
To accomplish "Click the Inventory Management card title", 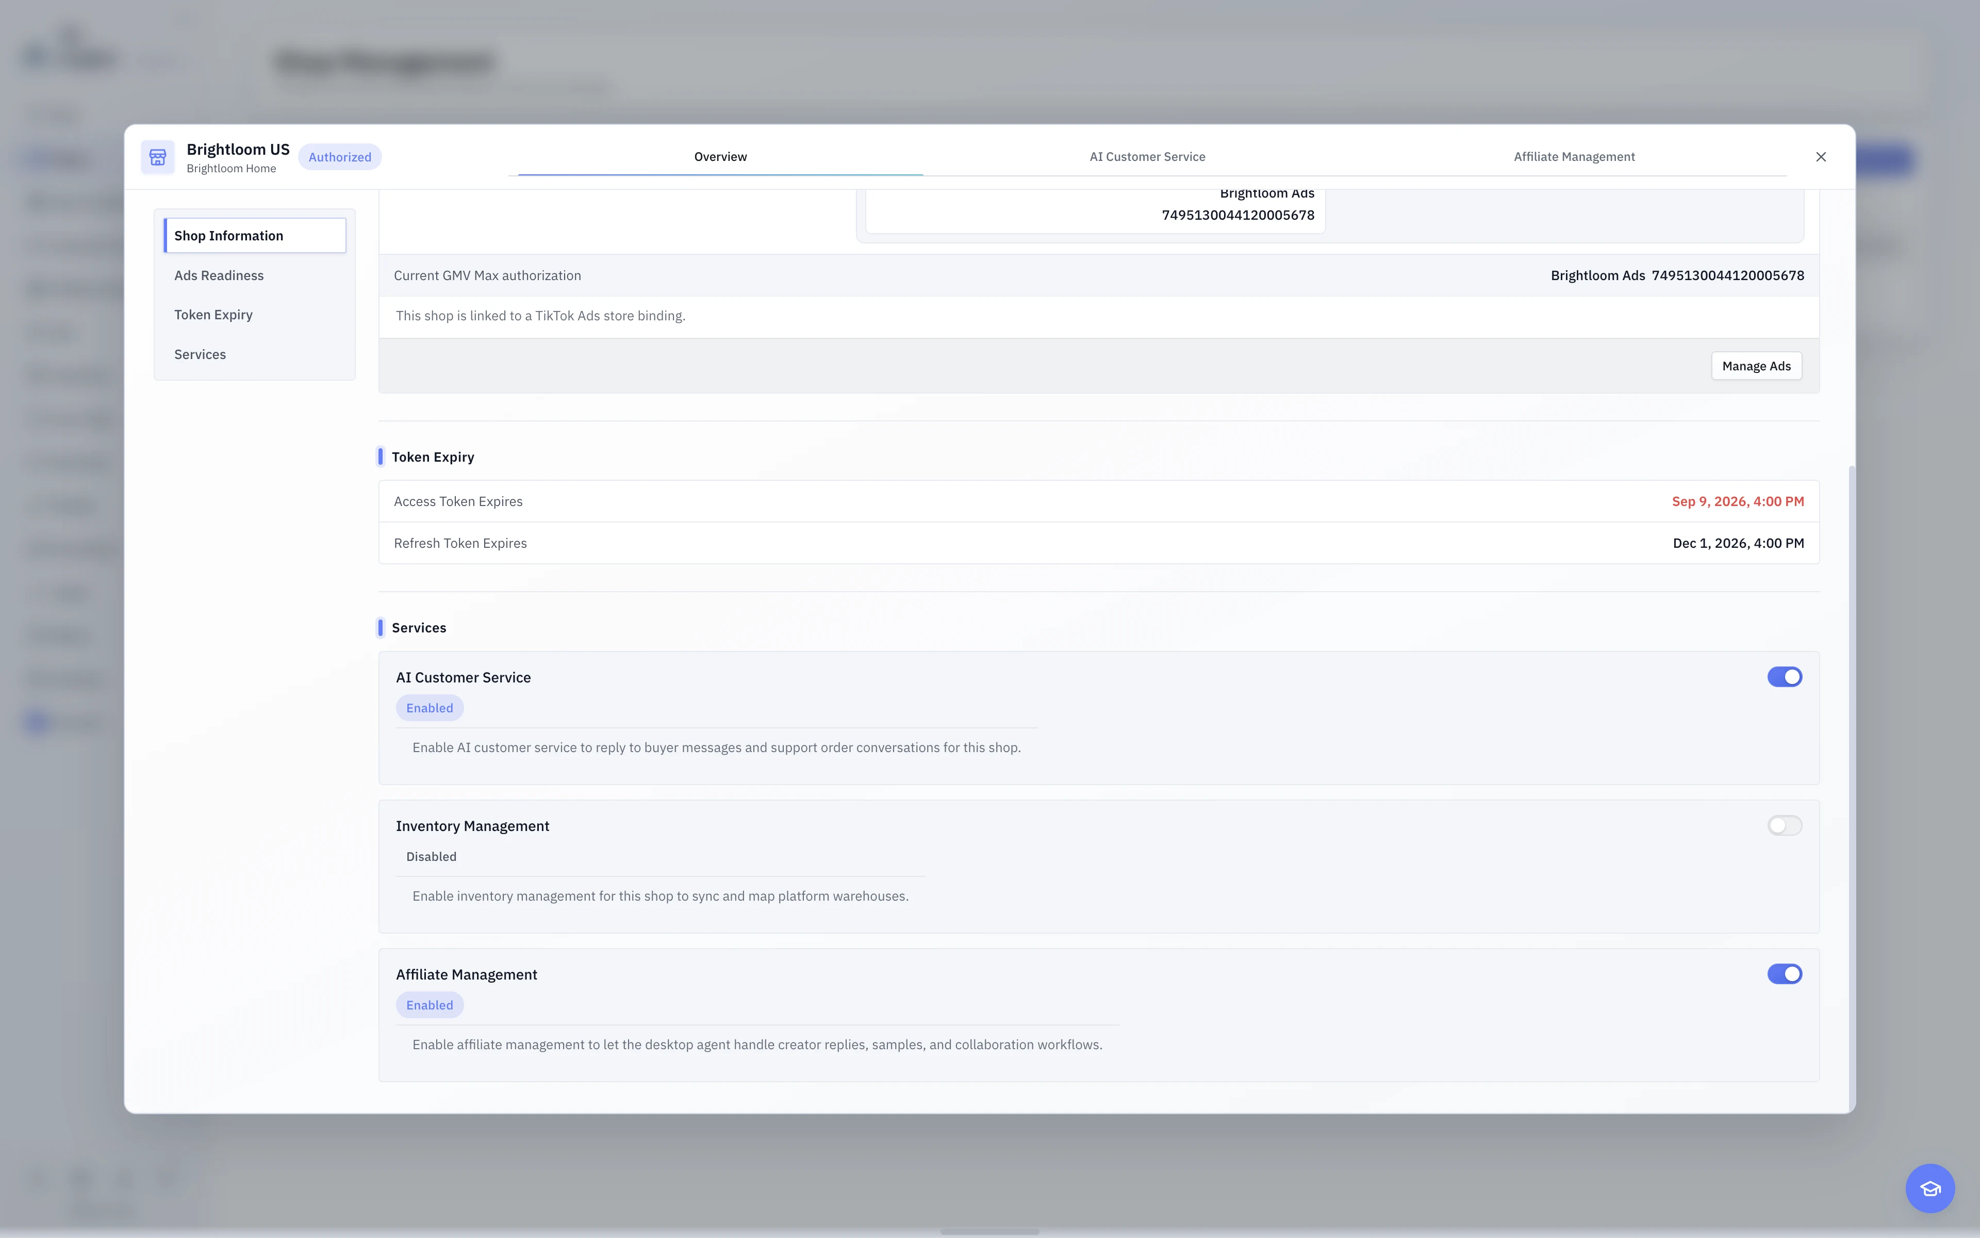I will point(472,826).
